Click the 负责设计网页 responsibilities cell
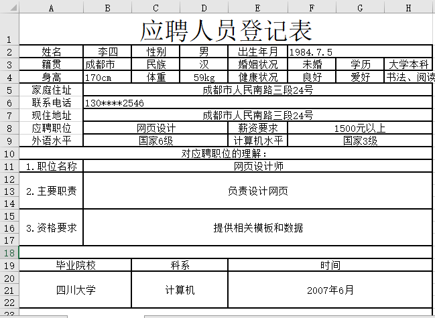435x318 pixels. pos(257,191)
